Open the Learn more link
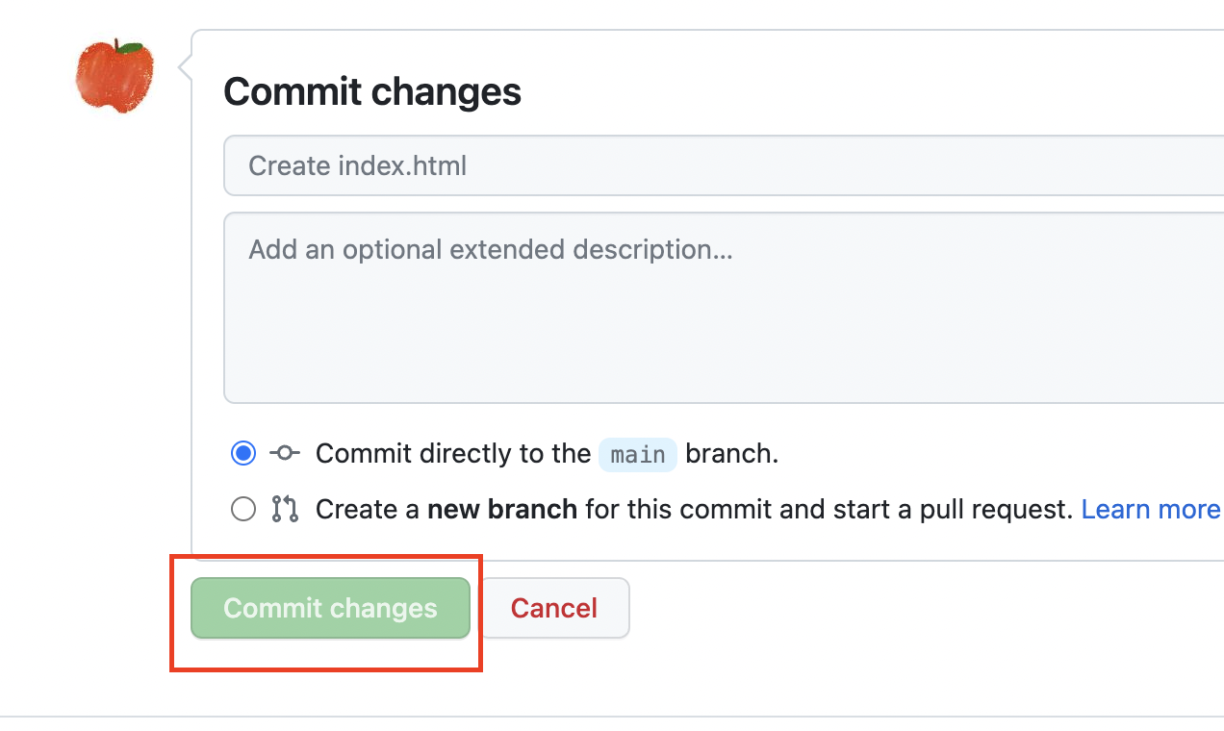 (x=1151, y=509)
